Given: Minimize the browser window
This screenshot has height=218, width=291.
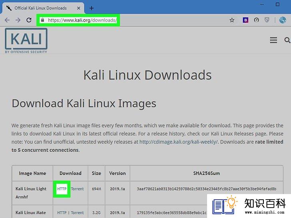Looking at the screenshot, I should [262, 4].
